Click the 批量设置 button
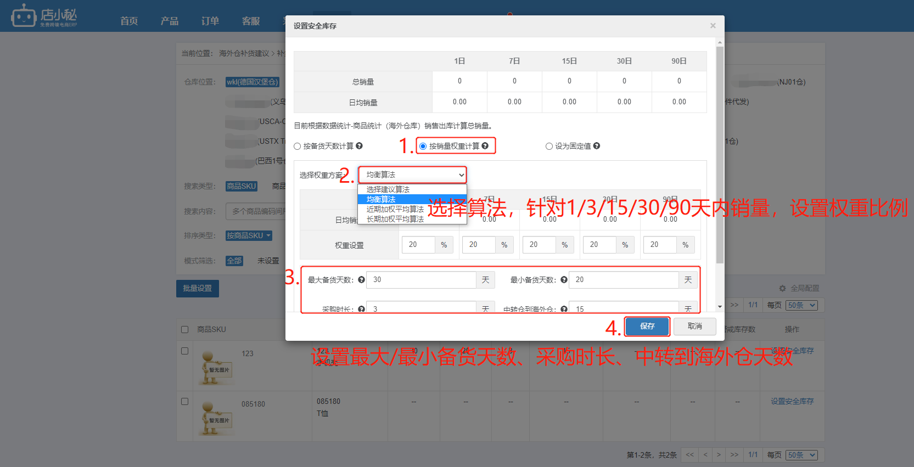Screen dimensions: 914x467 click(198, 288)
